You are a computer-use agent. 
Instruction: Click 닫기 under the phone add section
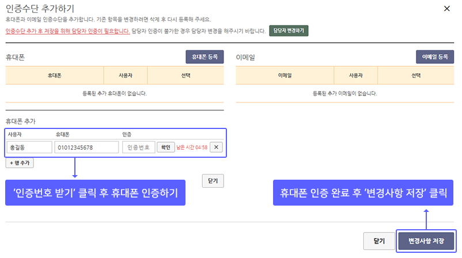click(x=213, y=181)
